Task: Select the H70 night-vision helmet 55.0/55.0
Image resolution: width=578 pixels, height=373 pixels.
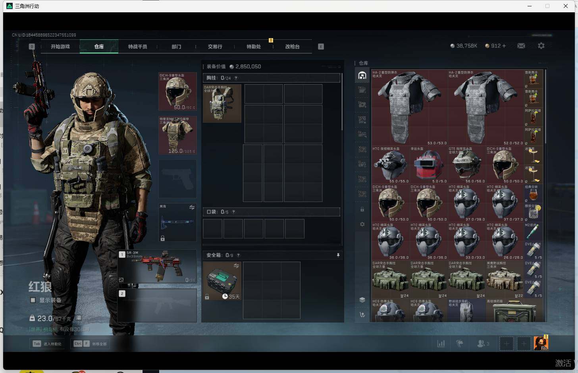Action: pyautogui.click(x=390, y=165)
